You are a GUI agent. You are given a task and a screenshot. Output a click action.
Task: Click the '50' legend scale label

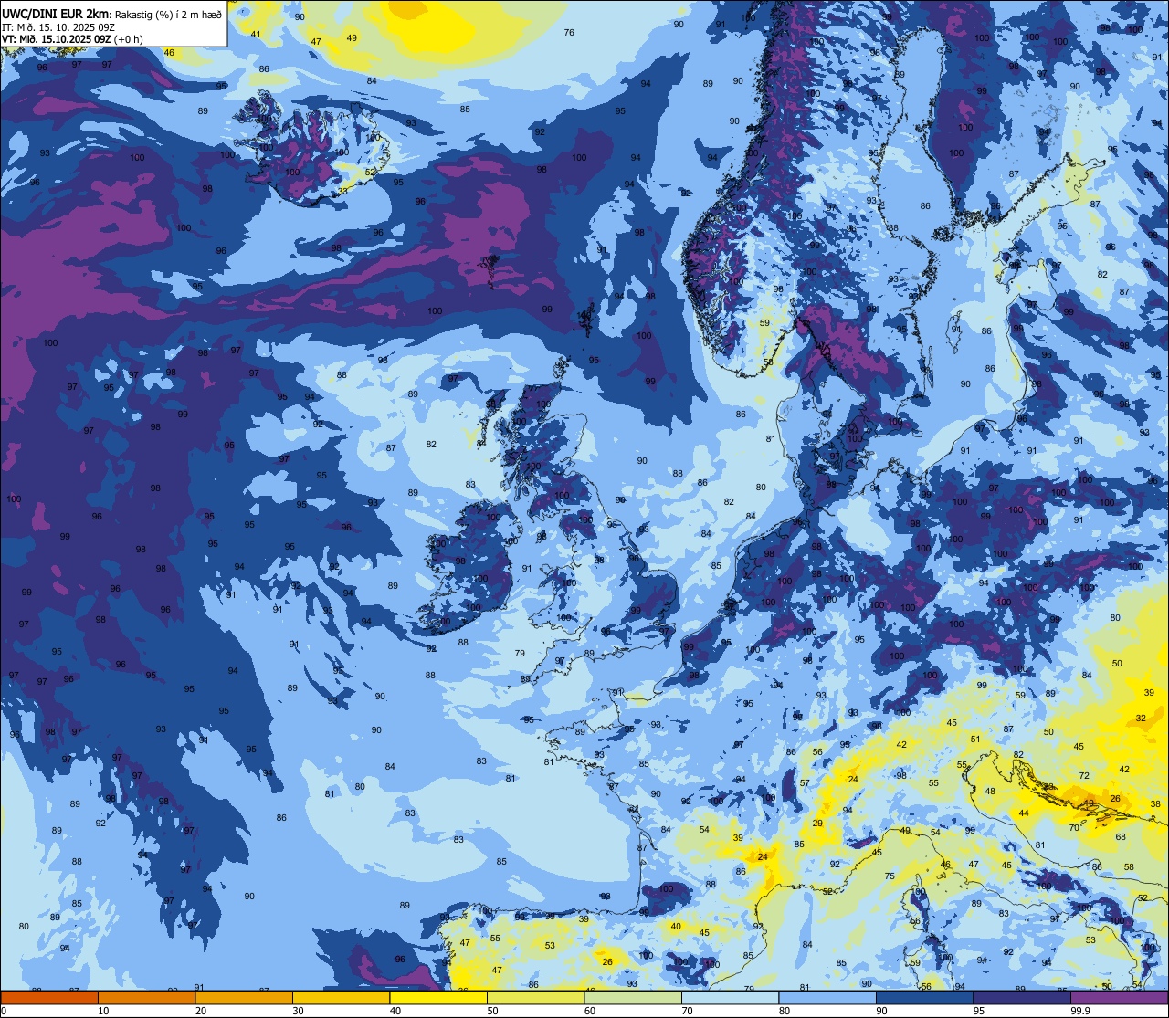tap(492, 1011)
